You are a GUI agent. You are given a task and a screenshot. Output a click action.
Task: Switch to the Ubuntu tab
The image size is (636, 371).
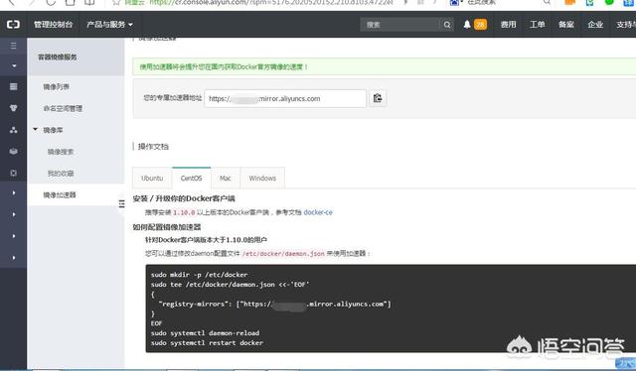pos(152,179)
